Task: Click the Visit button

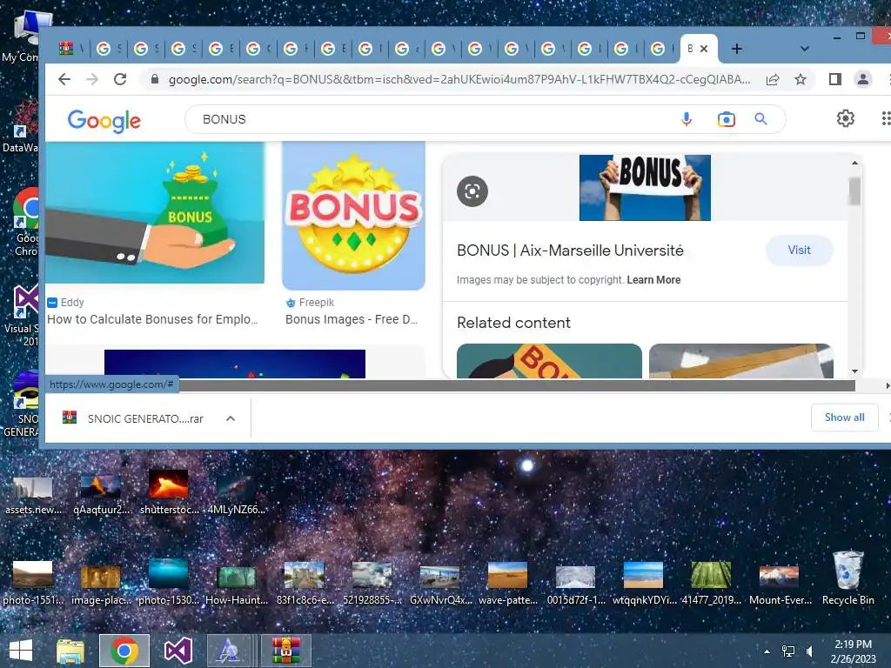Action: pos(799,250)
